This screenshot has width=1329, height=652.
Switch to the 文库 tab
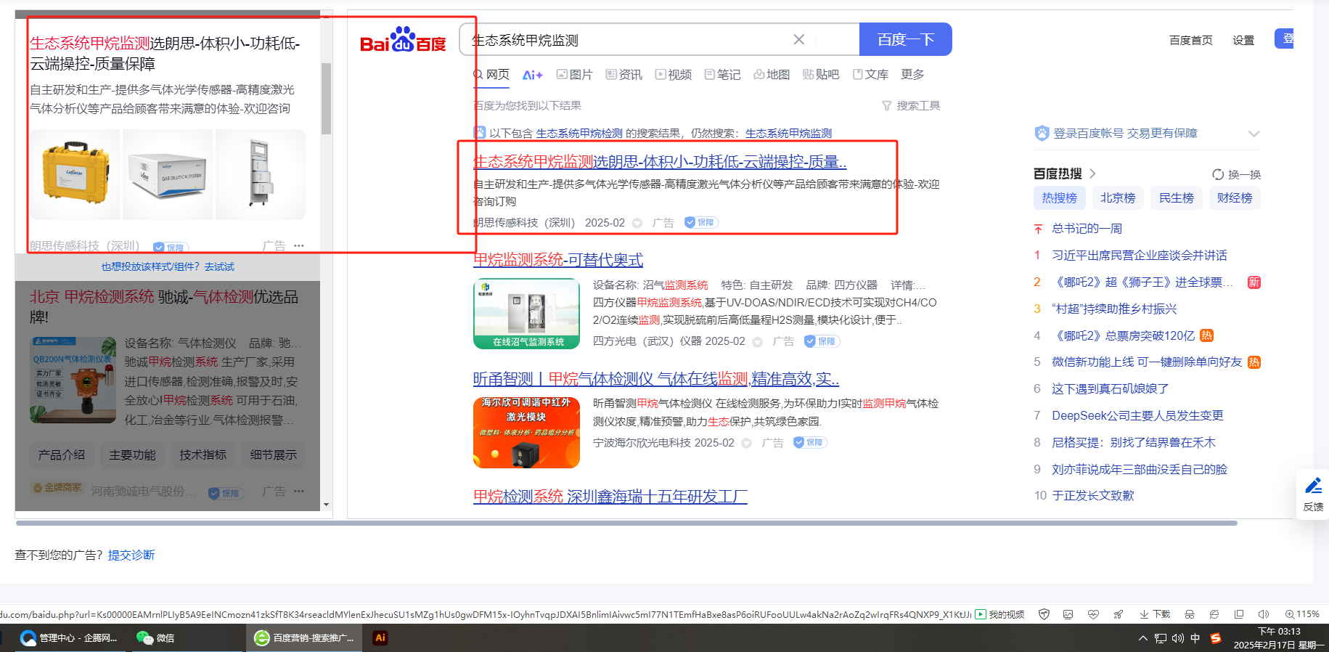click(x=870, y=74)
